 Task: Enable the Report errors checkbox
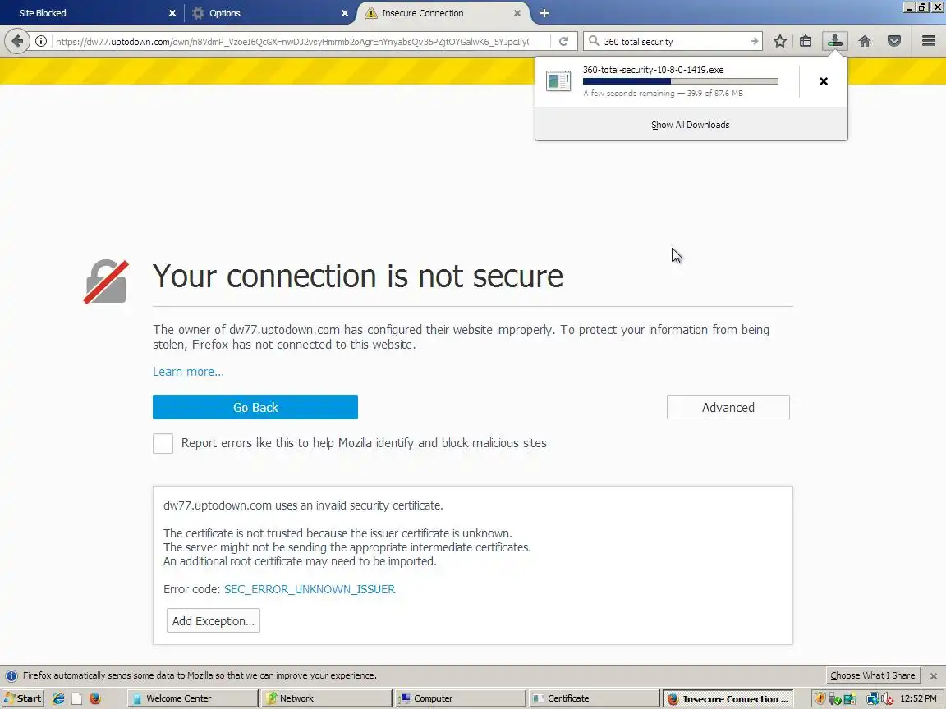[x=163, y=443]
